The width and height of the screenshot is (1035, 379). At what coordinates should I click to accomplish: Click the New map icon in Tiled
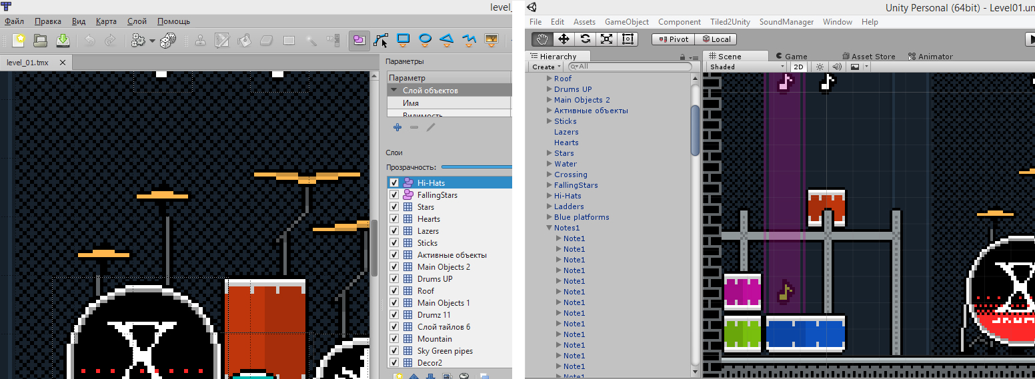click(19, 41)
